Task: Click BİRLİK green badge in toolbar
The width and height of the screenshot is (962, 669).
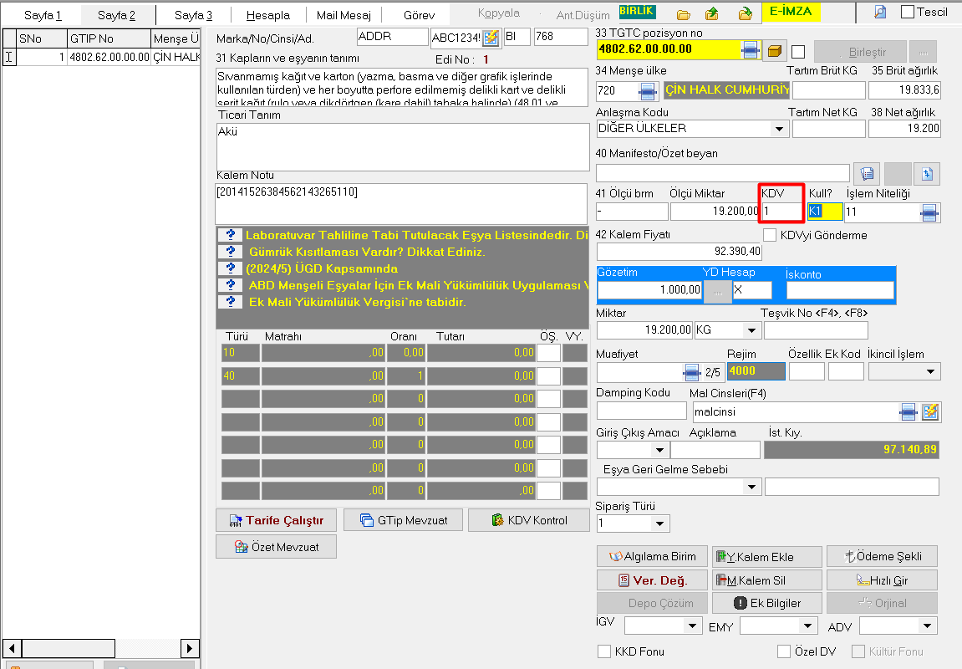Action: tap(637, 11)
